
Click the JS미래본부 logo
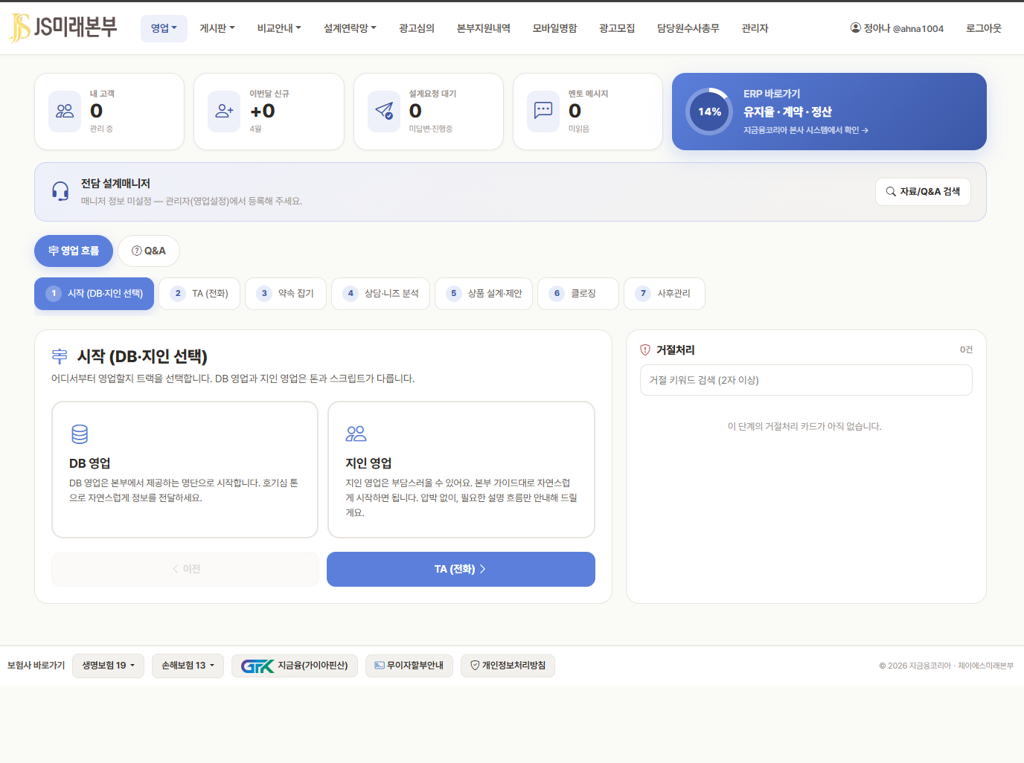[63, 28]
